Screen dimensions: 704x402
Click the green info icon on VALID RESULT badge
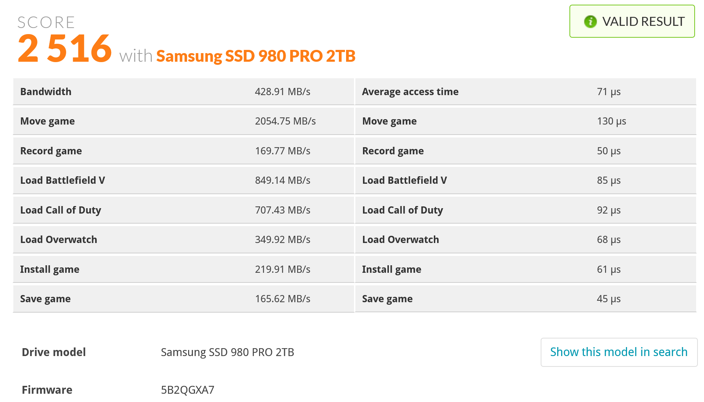pyautogui.click(x=590, y=22)
